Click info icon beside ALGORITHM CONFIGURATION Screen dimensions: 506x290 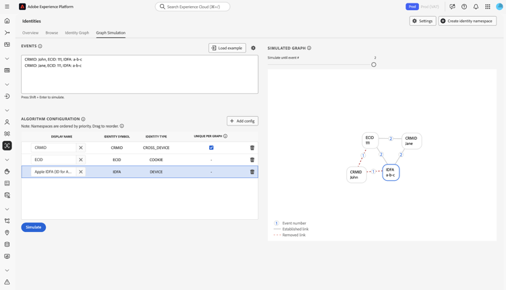coord(83,119)
